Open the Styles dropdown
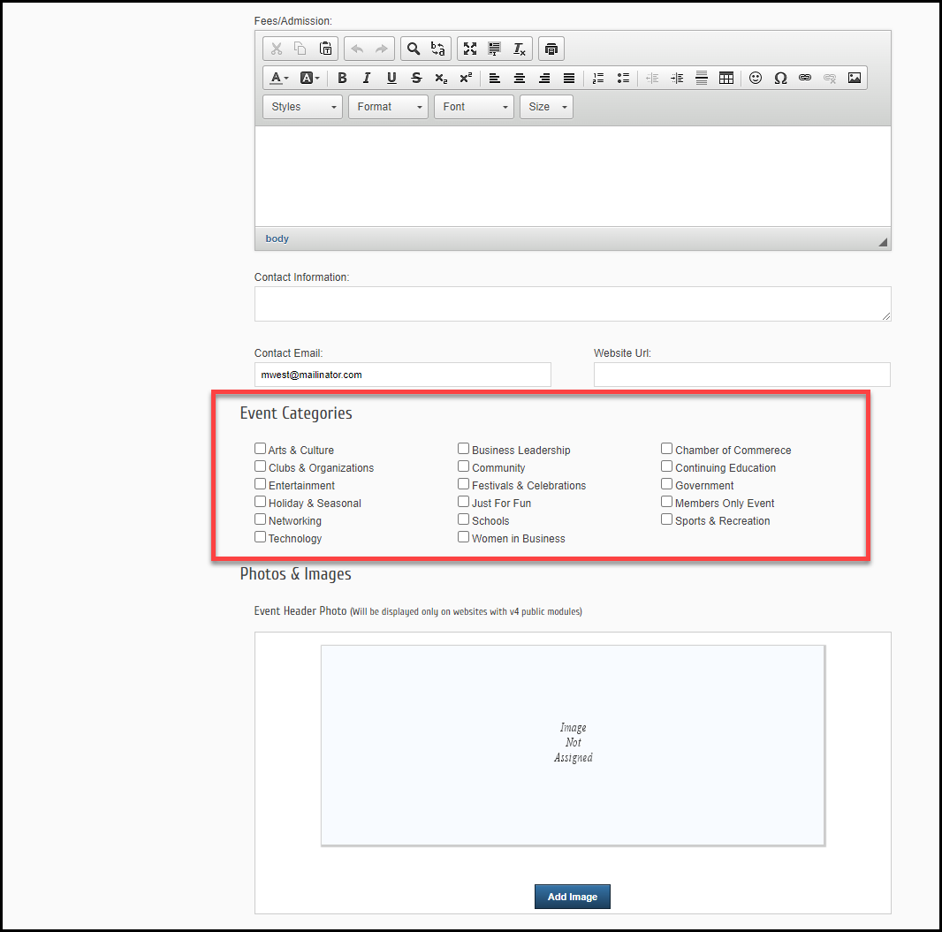This screenshot has width=942, height=932. (303, 107)
